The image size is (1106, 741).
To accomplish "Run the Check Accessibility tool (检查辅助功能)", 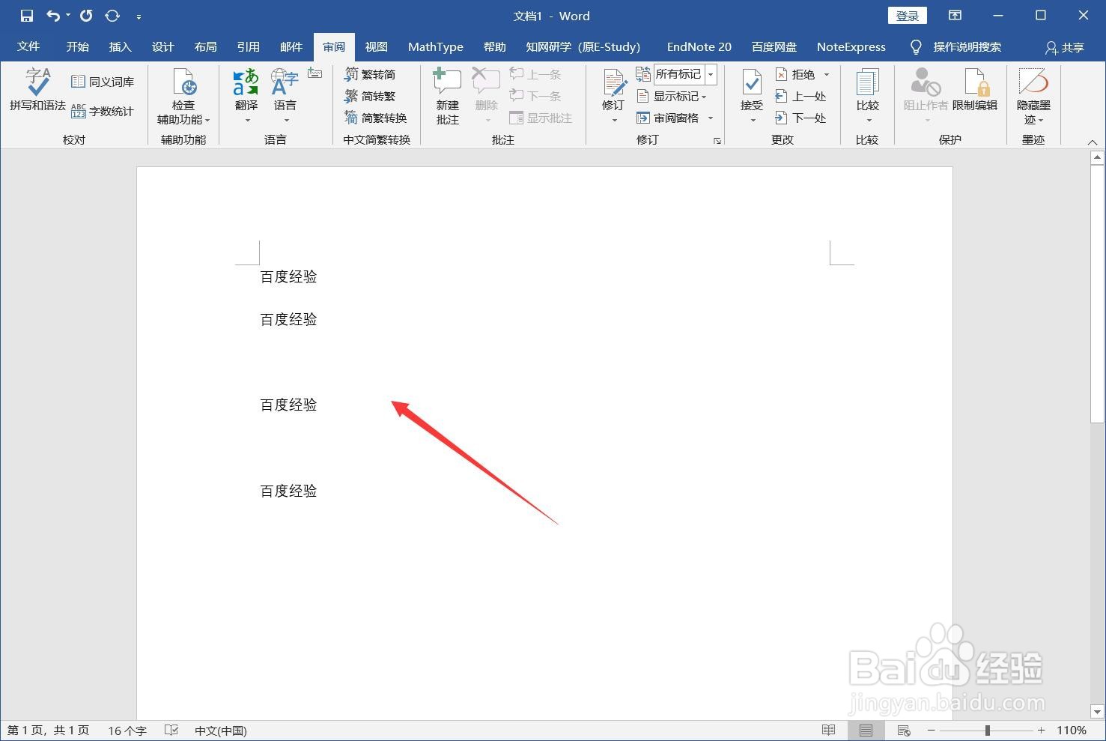I will tap(183, 97).
